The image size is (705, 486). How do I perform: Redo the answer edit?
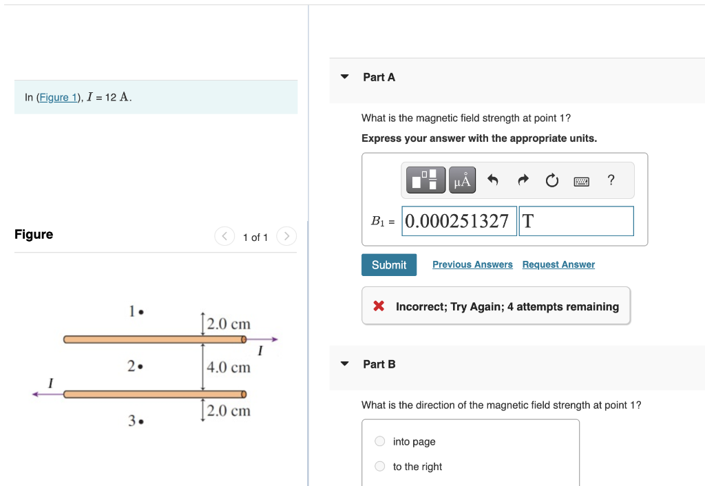523,180
